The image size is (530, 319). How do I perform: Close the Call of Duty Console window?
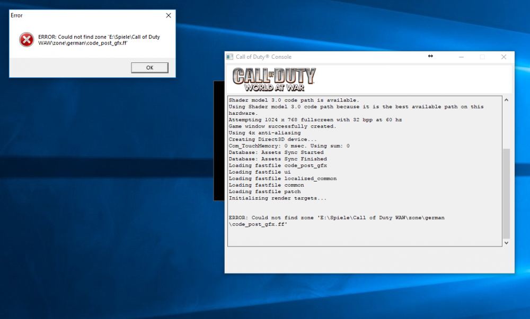[503, 57]
